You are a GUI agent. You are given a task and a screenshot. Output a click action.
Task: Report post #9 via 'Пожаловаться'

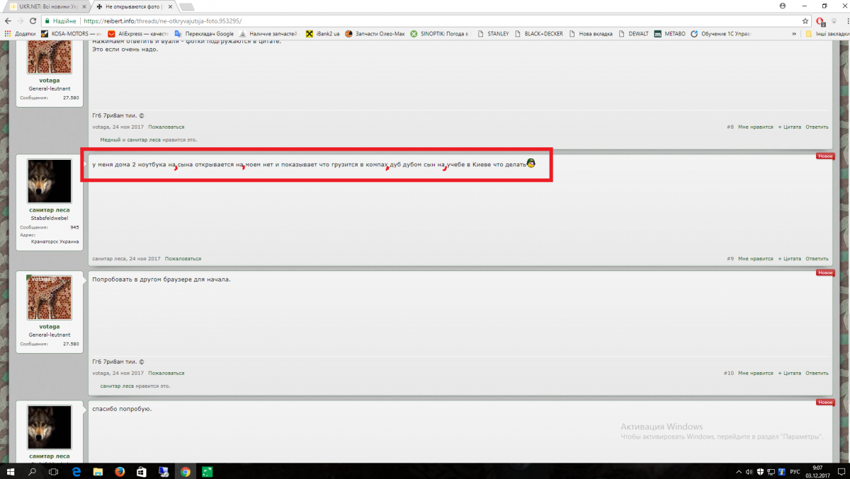click(x=183, y=258)
